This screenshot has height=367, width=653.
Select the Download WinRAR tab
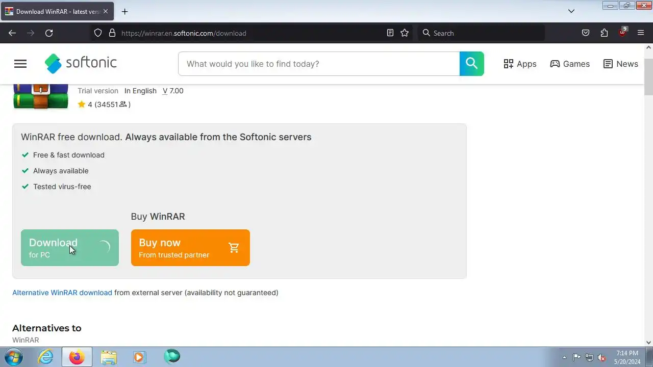tap(57, 11)
